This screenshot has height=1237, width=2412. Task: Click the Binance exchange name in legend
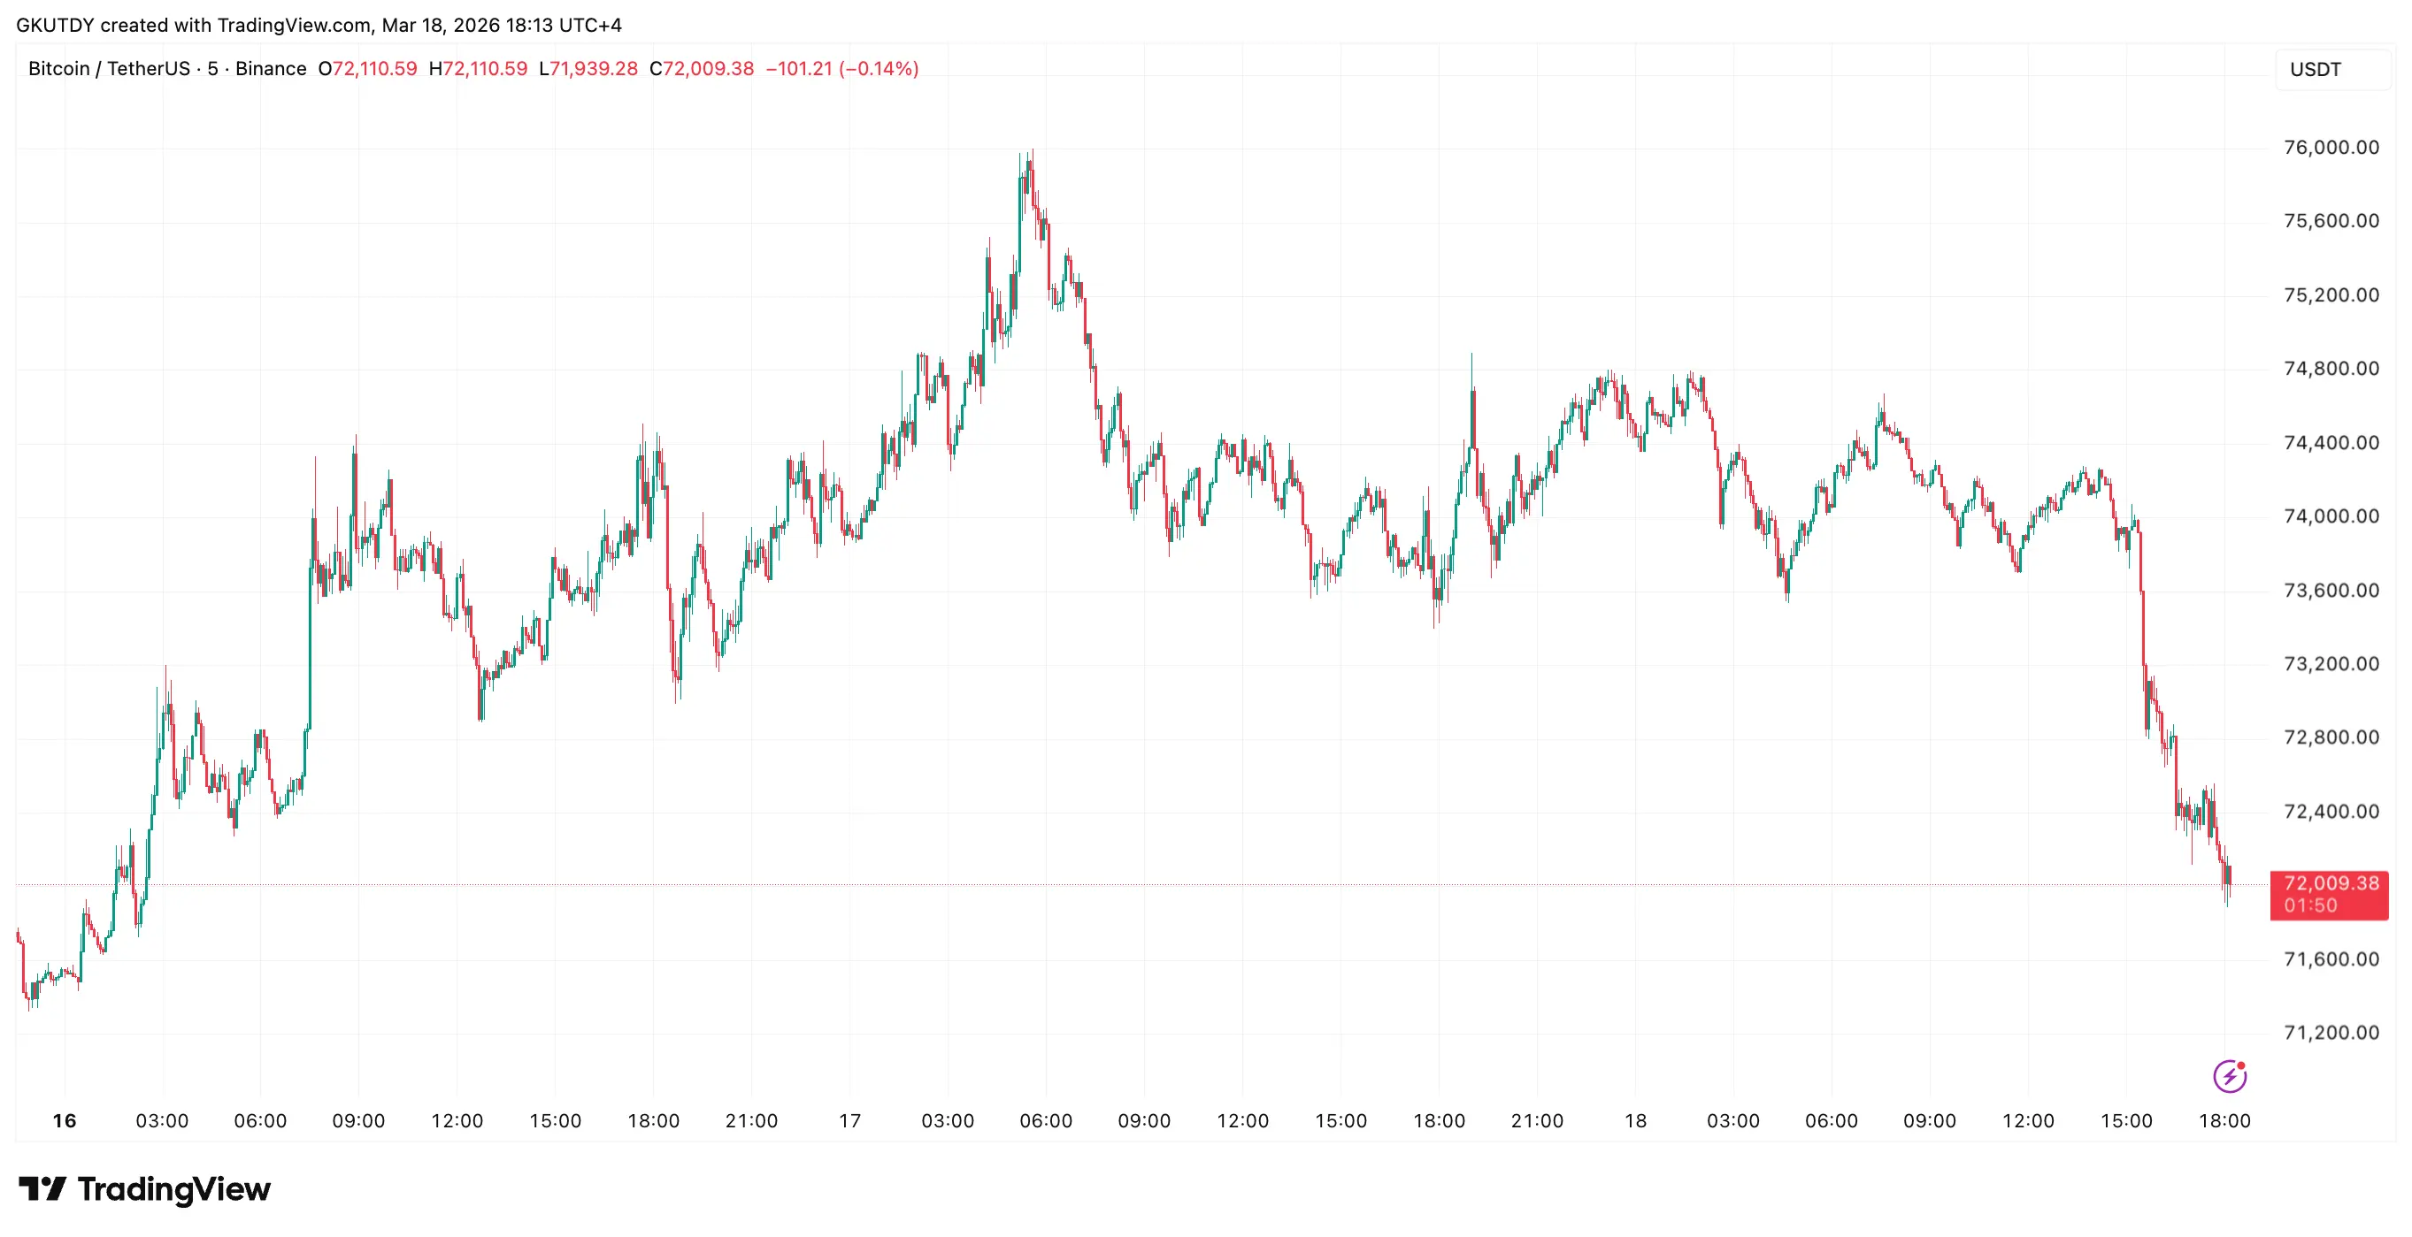tap(271, 68)
